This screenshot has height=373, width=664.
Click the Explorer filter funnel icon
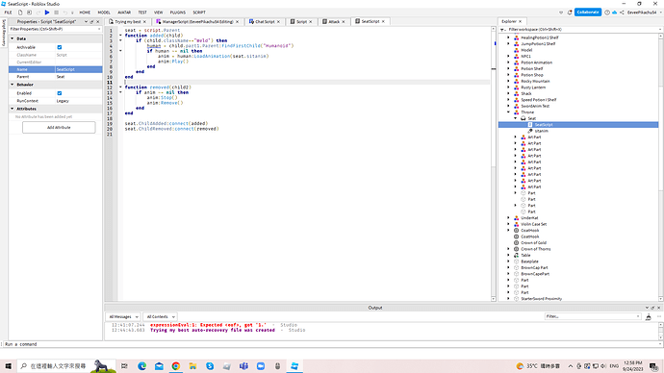tap(502, 30)
